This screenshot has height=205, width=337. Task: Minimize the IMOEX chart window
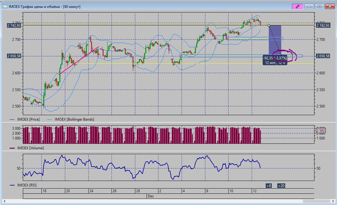[309, 6]
